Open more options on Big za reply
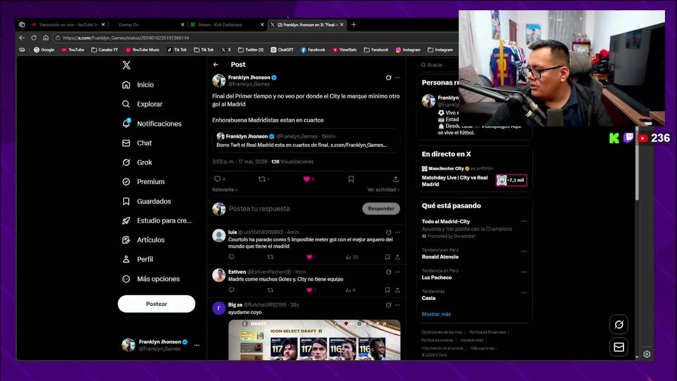 (397, 305)
